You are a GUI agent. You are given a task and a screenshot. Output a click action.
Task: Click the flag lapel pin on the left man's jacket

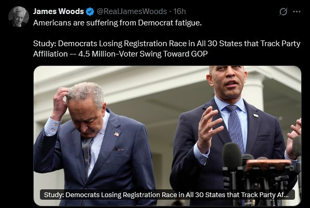117,134
